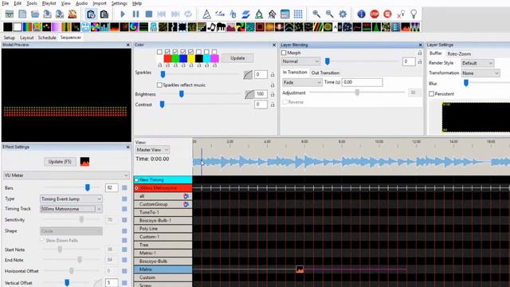Select the Faces smiley effect icon
This screenshot has height=287, width=510.
pyautogui.click(x=85, y=27)
